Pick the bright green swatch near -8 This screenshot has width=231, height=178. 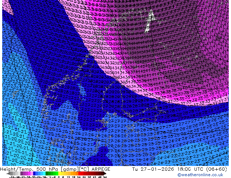click(57, 174)
